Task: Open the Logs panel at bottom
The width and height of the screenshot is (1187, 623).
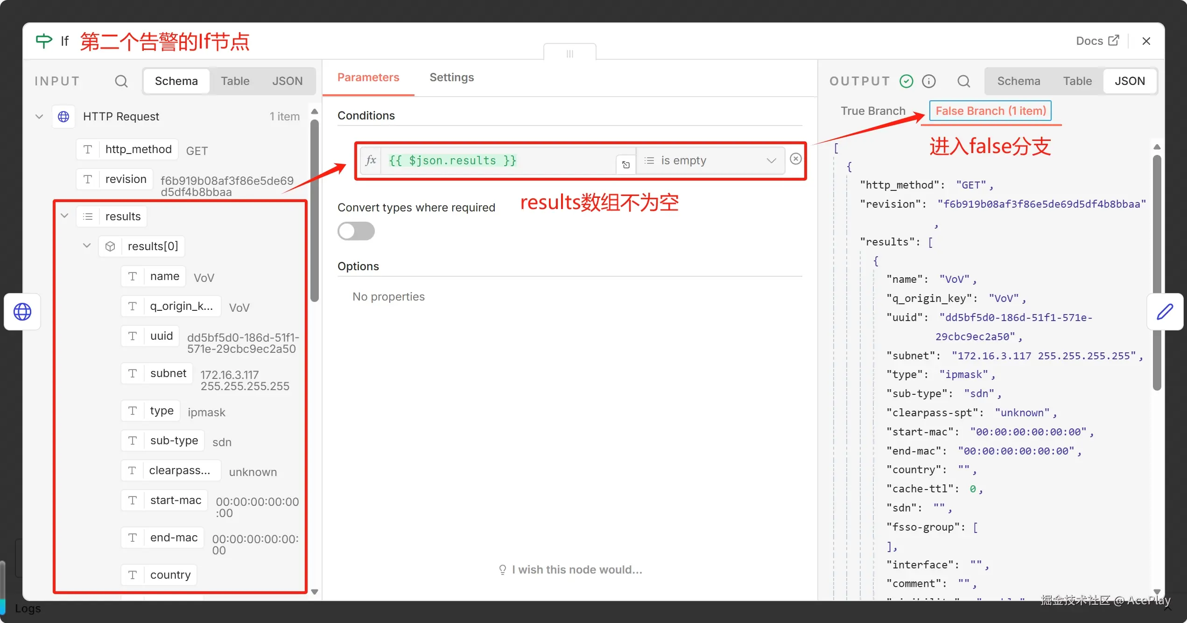Action: [27, 608]
